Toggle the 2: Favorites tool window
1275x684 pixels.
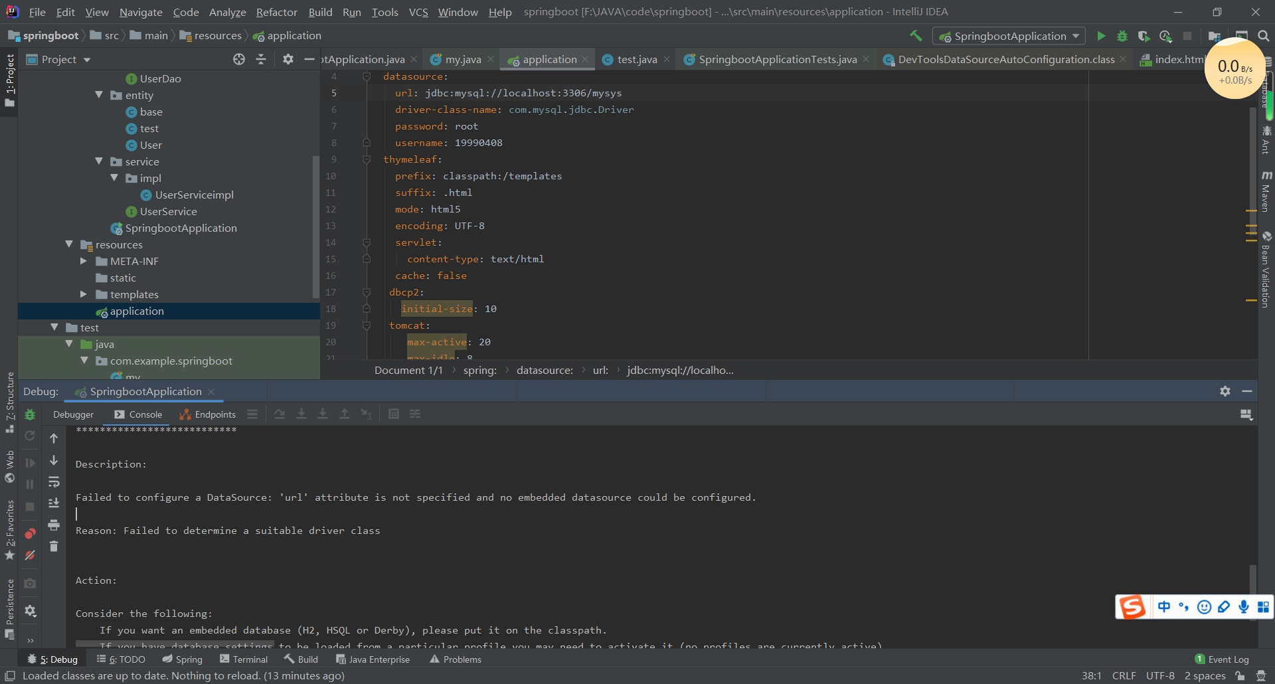pos(9,530)
